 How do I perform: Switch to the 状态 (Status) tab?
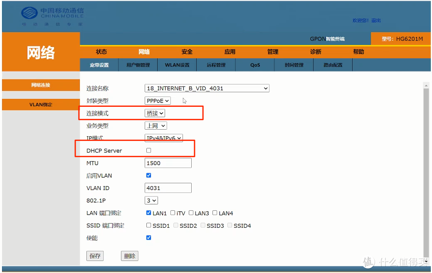[x=101, y=52]
